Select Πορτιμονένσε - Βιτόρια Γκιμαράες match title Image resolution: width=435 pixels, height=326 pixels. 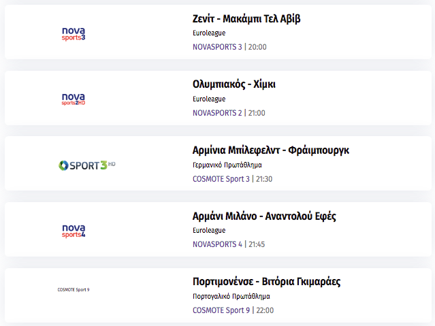coord(266,282)
